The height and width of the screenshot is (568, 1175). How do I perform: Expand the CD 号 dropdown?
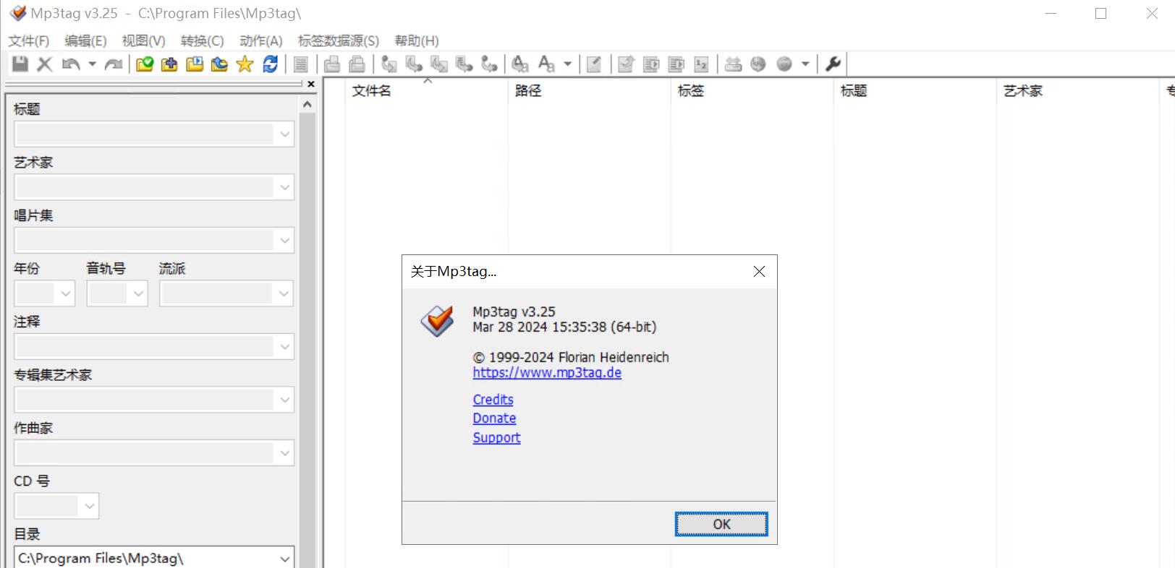[x=90, y=506]
